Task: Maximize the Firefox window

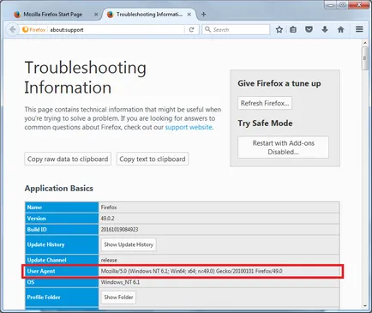Action: [x=342, y=4]
